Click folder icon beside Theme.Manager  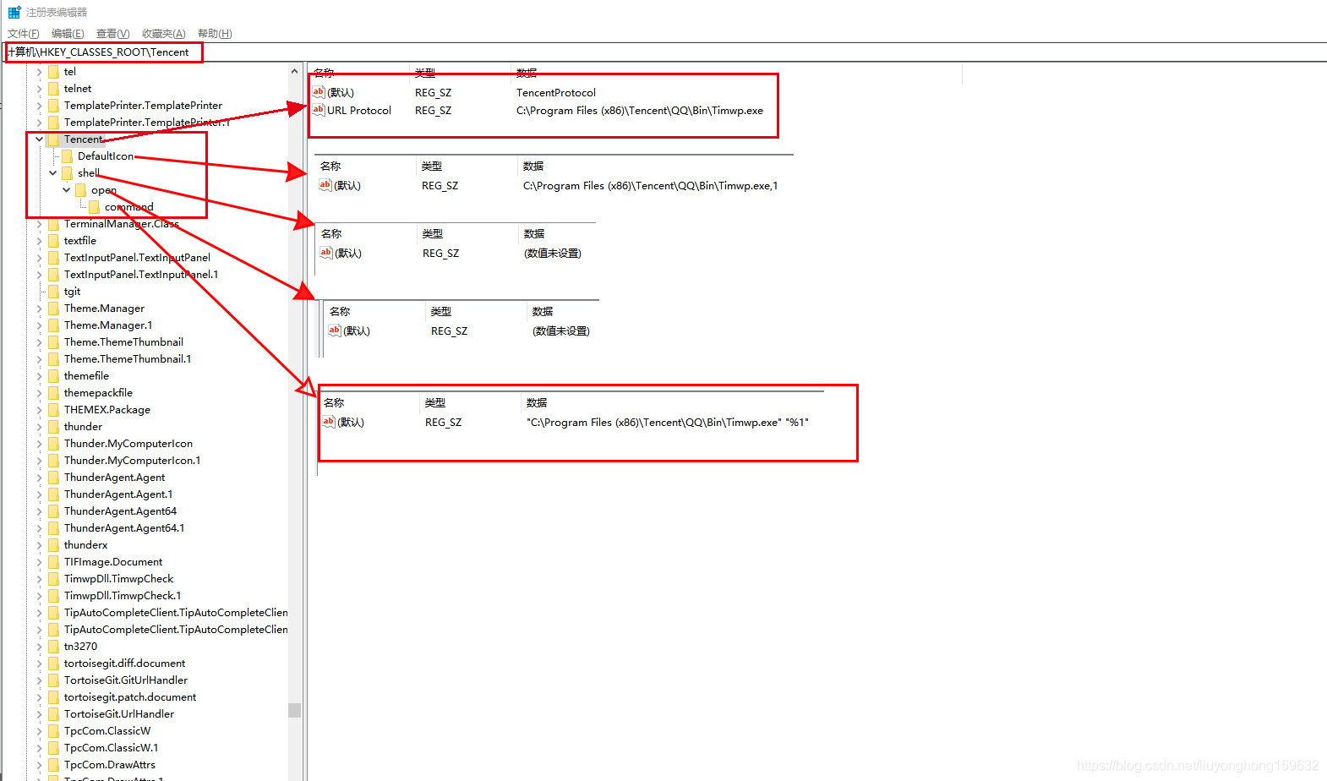[x=54, y=309]
